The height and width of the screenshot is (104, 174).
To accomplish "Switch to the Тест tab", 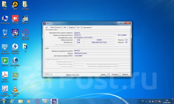I will click(78, 27).
